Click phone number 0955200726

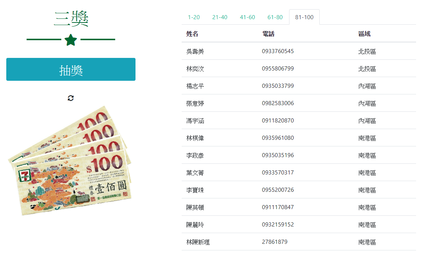pos(278,190)
